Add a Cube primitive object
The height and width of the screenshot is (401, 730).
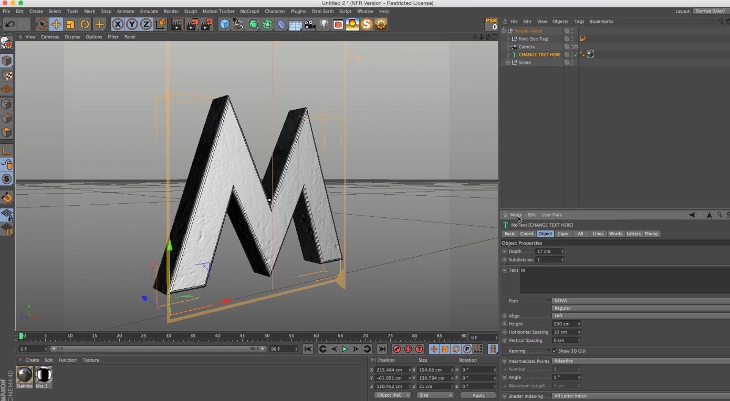pyautogui.click(x=225, y=24)
